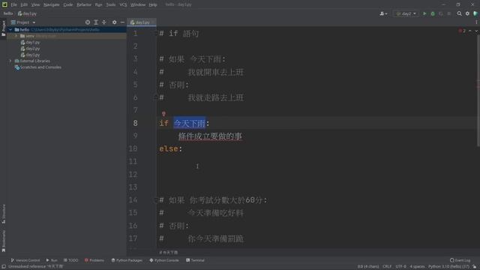The width and height of the screenshot is (480, 270).
Task: Open the Help menu
Action: (x=153, y=4)
